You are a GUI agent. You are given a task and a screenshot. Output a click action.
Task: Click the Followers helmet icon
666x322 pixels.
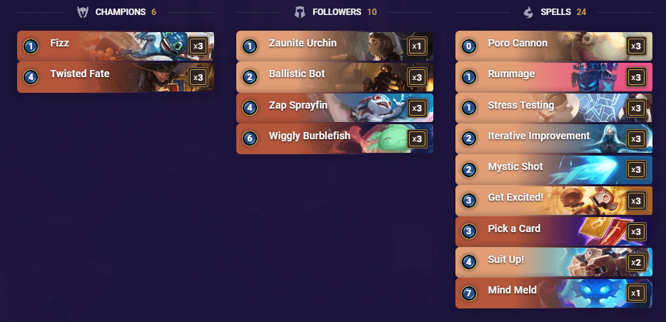pos(300,12)
